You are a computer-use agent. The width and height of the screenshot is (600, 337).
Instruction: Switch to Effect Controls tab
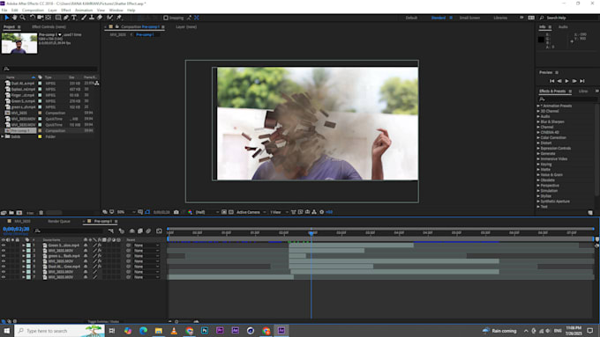[x=49, y=27]
